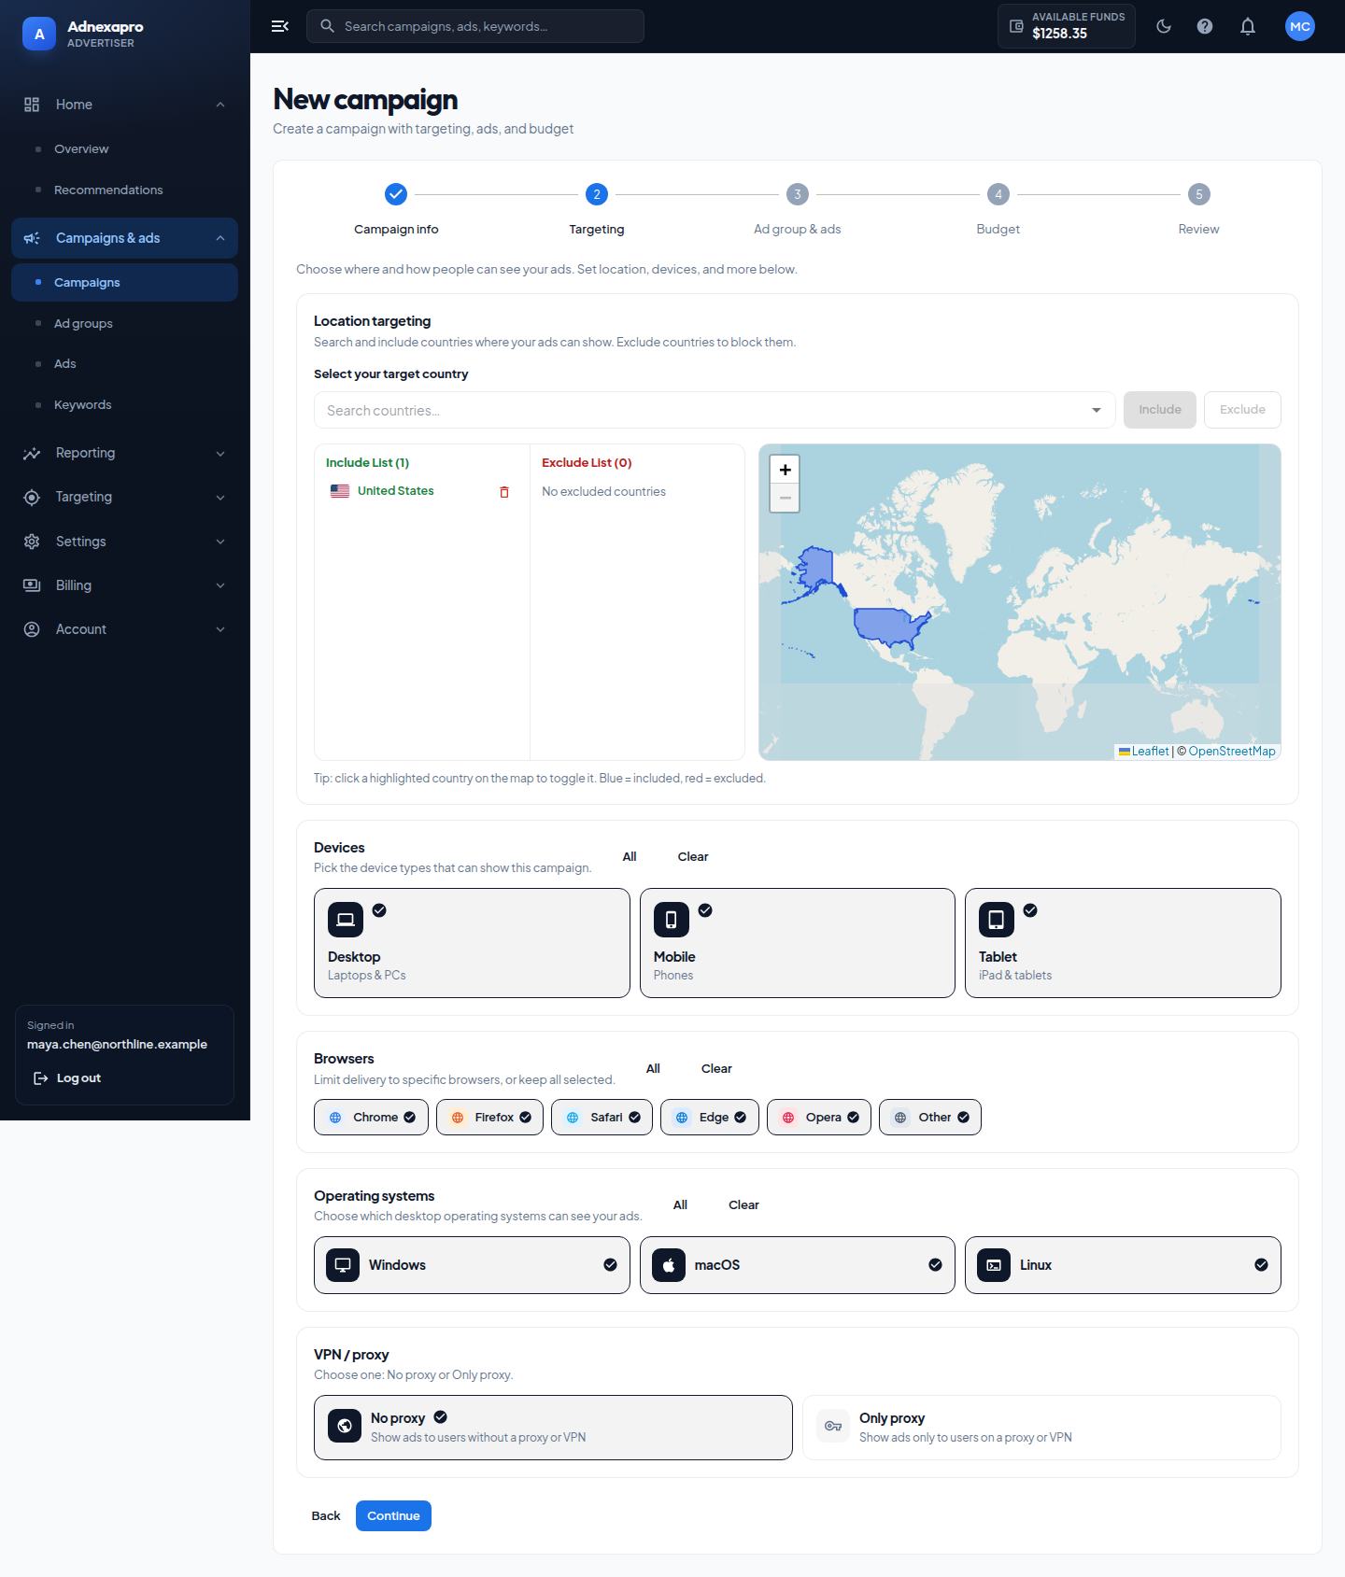Screen dimensions: 1345x1577
Task: Open MC user avatar menu
Action: click(1300, 26)
